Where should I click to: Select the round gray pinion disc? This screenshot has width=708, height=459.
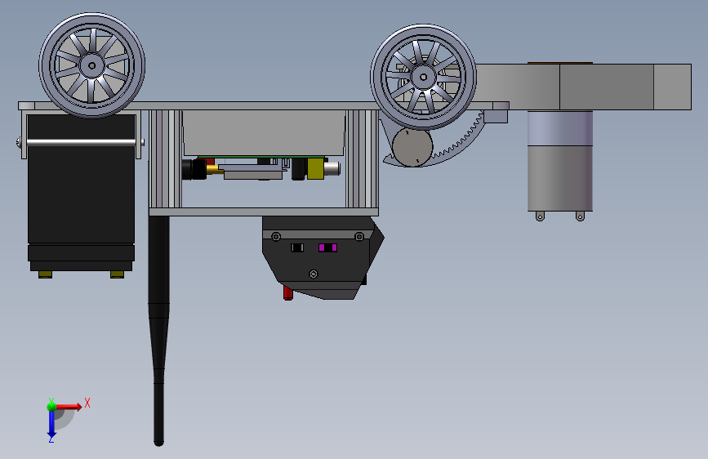click(412, 147)
